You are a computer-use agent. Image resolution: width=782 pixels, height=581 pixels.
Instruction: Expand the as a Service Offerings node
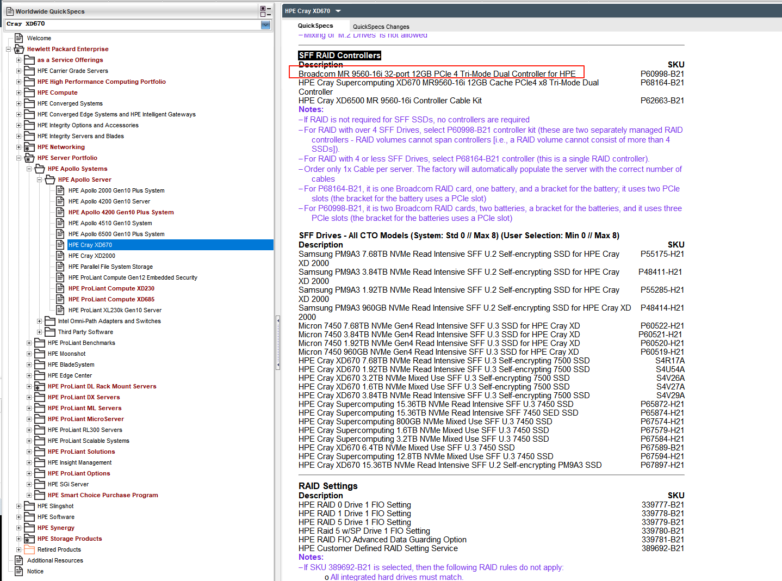tap(18, 60)
